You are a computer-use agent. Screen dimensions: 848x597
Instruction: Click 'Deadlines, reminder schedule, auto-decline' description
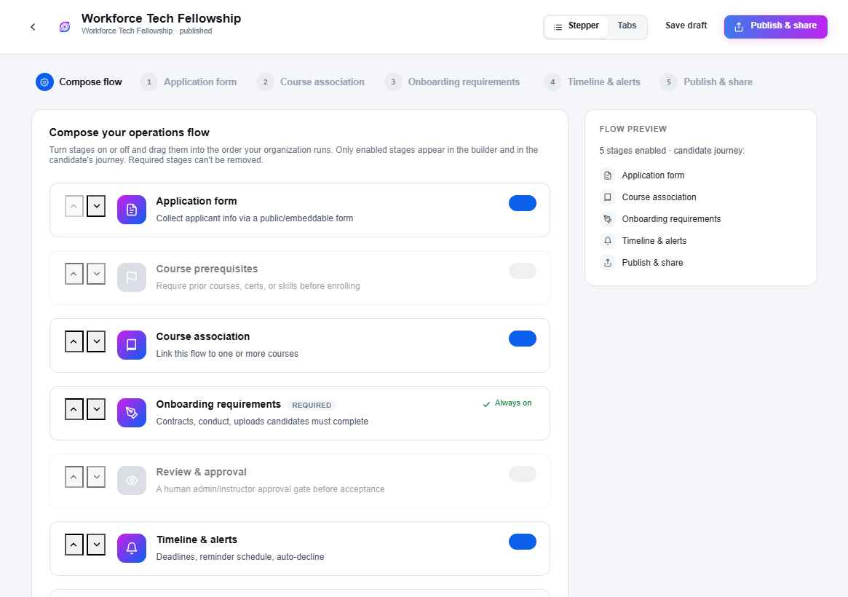(240, 557)
